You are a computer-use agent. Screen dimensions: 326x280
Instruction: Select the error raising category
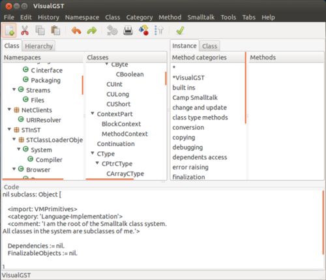(190, 167)
